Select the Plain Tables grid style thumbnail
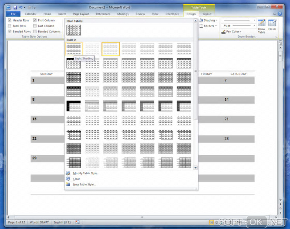 point(74,30)
